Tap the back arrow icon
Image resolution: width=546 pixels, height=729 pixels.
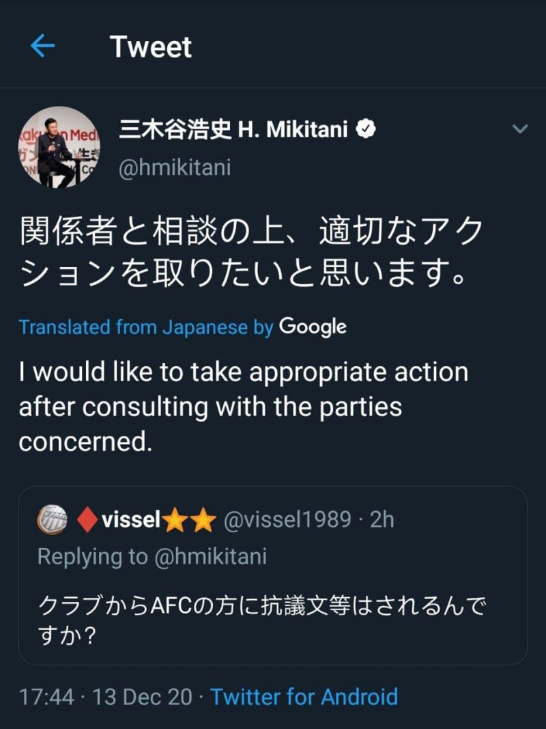tap(42, 46)
